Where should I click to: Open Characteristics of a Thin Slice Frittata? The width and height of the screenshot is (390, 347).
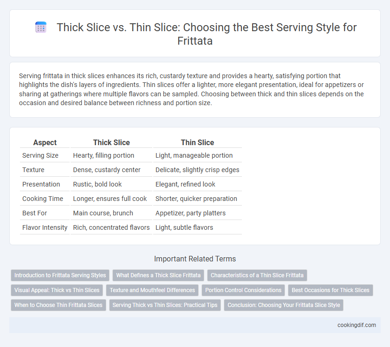[x=257, y=275]
